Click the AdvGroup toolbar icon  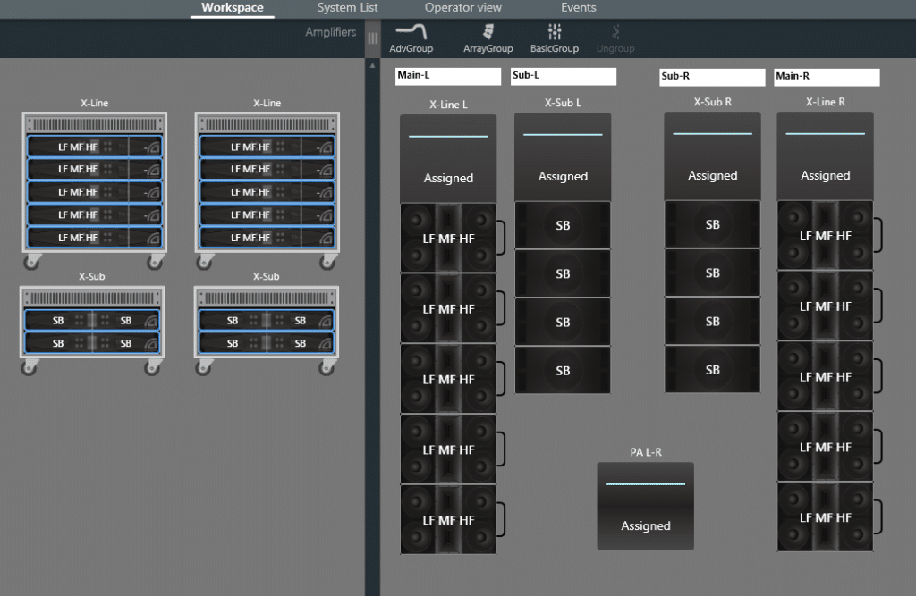tap(411, 33)
